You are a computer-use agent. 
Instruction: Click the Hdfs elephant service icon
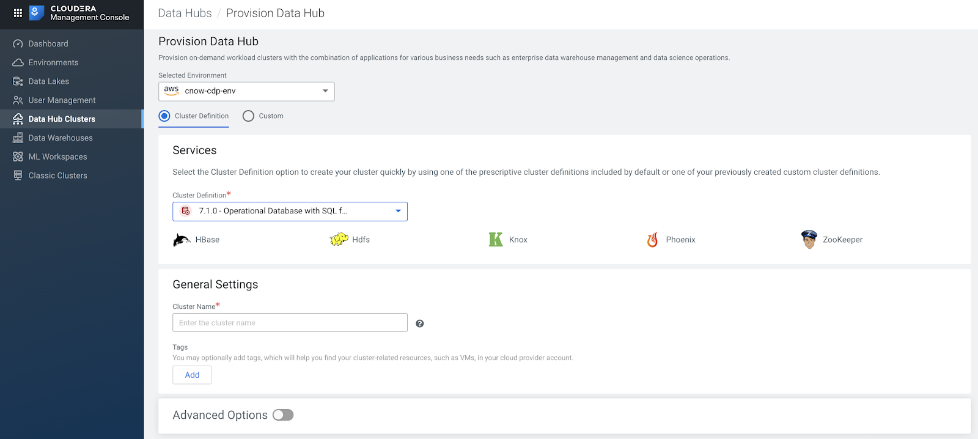(339, 239)
